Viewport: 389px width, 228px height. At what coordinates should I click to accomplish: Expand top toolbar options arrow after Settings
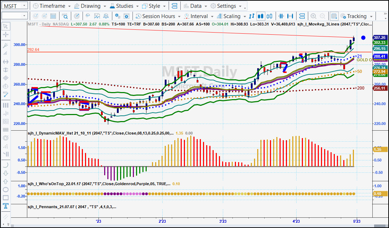[245, 8]
